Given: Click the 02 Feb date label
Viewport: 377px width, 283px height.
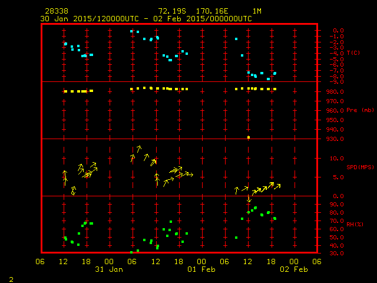Looking at the screenshot, I should [x=294, y=269].
